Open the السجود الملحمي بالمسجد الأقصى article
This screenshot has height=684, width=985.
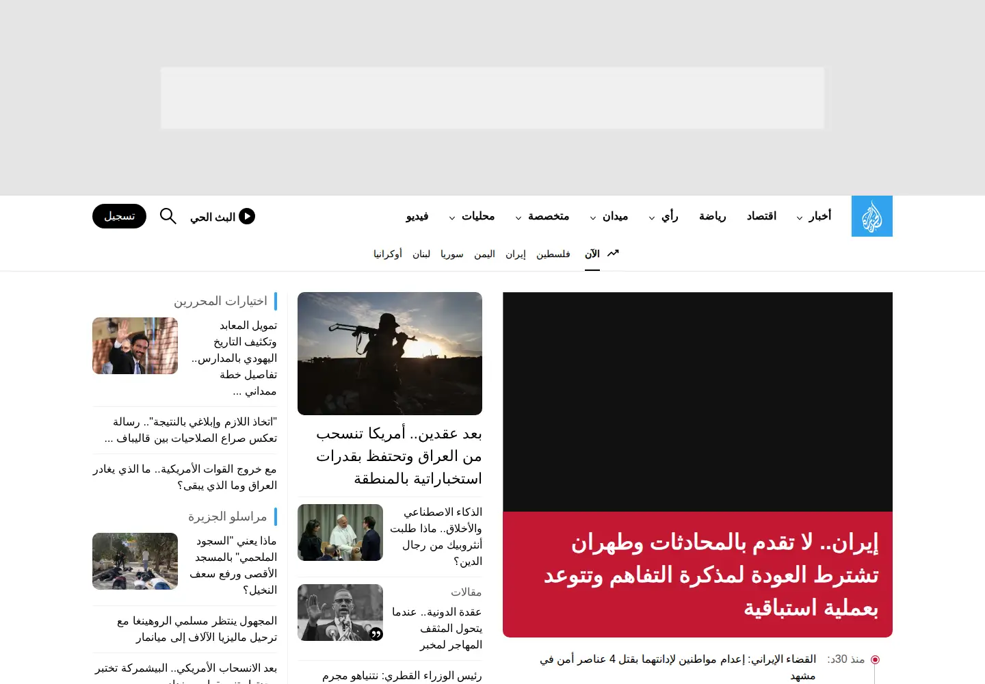click(x=233, y=565)
